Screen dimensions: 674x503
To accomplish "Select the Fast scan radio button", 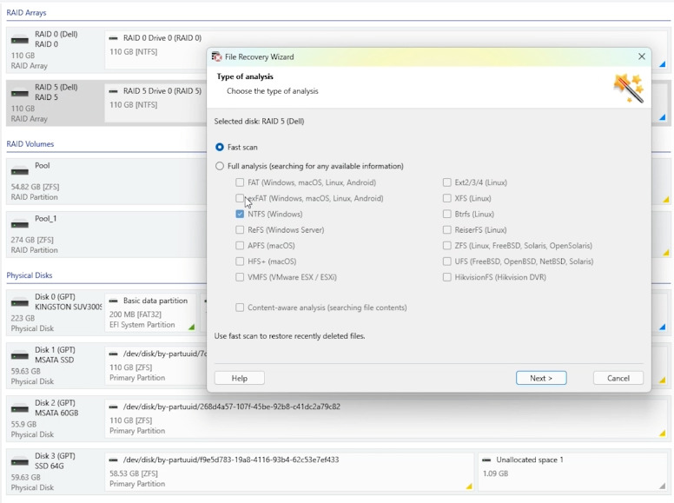I will 220,147.
